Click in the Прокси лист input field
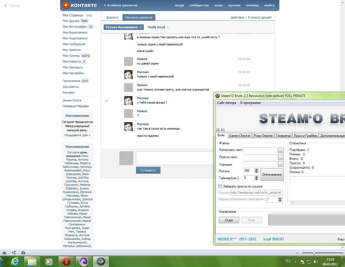The height and width of the screenshot is (267, 345). click(260, 157)
